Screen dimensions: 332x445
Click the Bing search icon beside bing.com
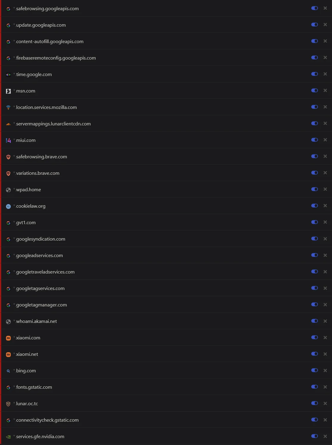tap(8, 370)
